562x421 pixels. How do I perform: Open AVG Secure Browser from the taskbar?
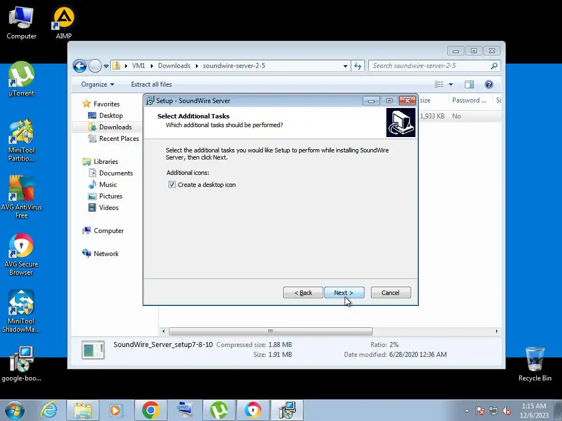coord(252,410)
